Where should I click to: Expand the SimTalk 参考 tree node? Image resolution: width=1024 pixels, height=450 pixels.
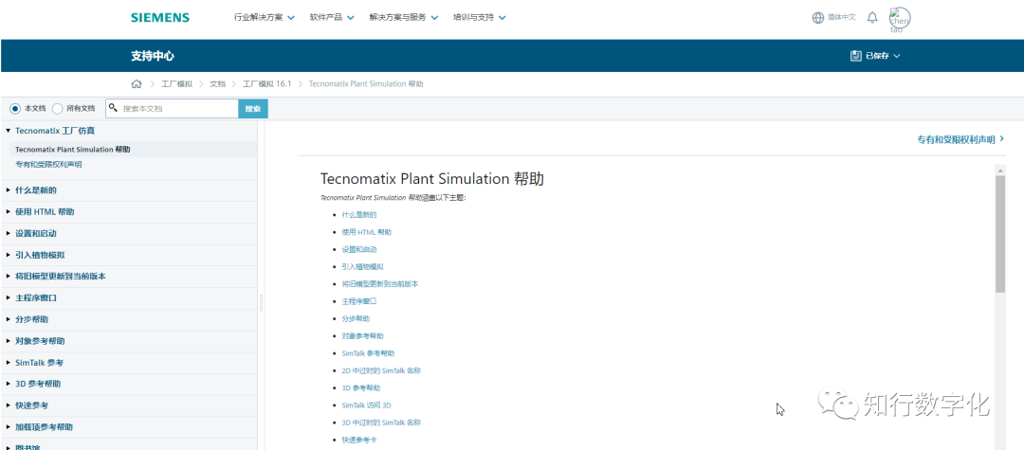coord(8,363)
